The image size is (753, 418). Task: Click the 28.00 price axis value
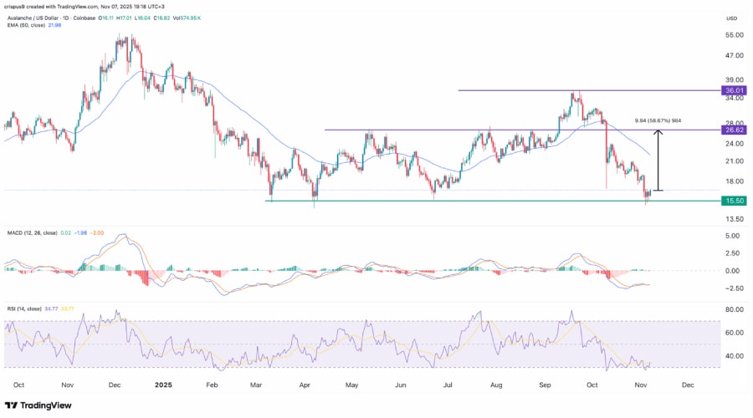[x=735, y=123]
